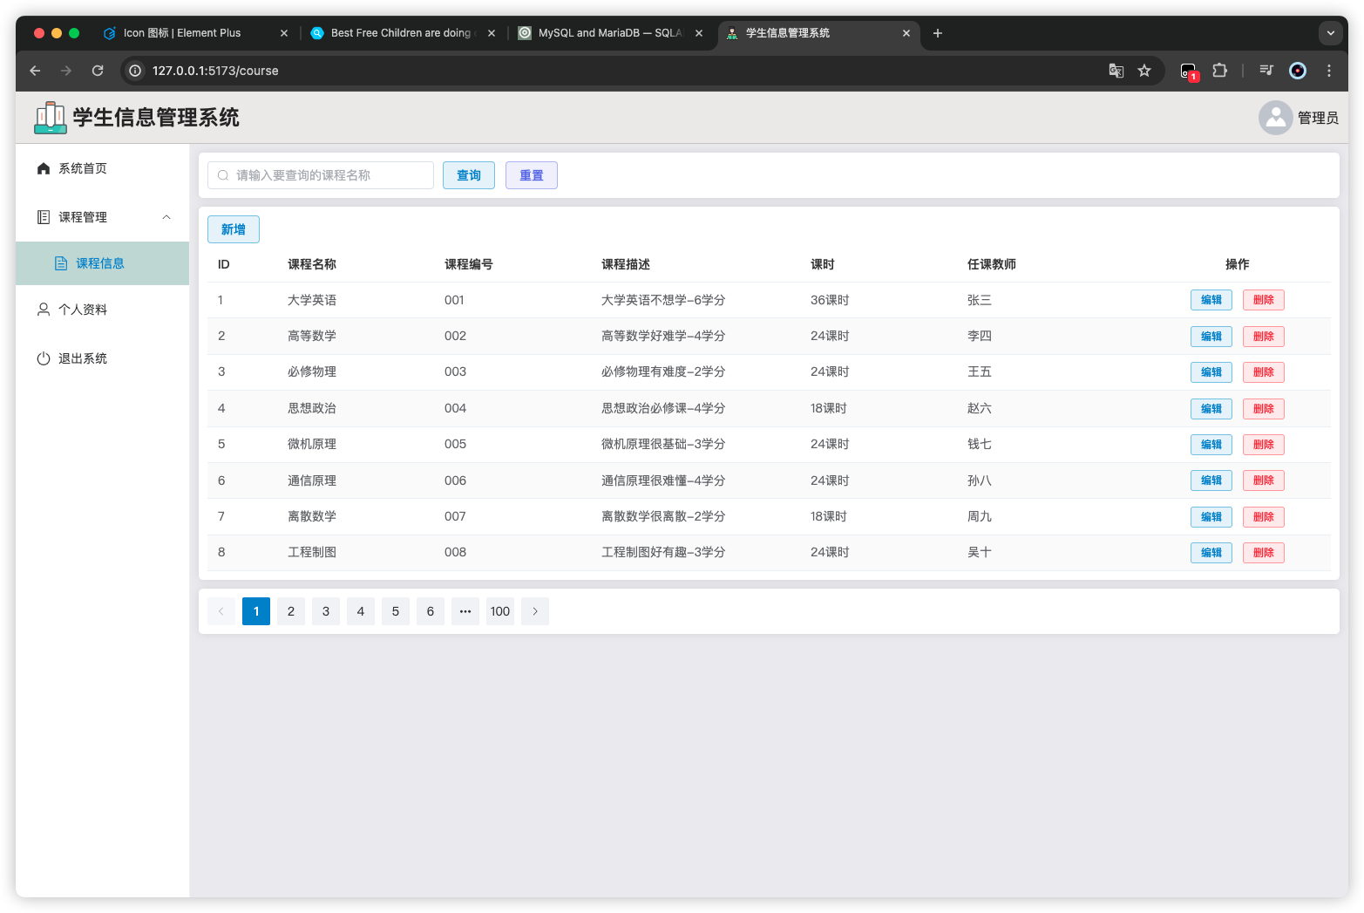This screenshot has height=913, width=1364.
Task: Edit the 微机原理 course row
Action: pyautogui.click(x=1211, y=445)
